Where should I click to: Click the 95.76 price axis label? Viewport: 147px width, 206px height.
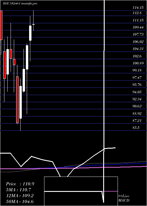[x=137, y=85]
